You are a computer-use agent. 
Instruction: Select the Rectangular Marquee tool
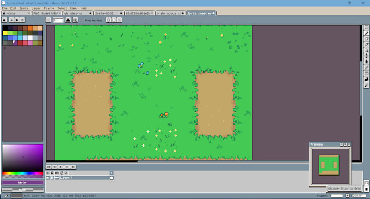(x=366, y=27)
